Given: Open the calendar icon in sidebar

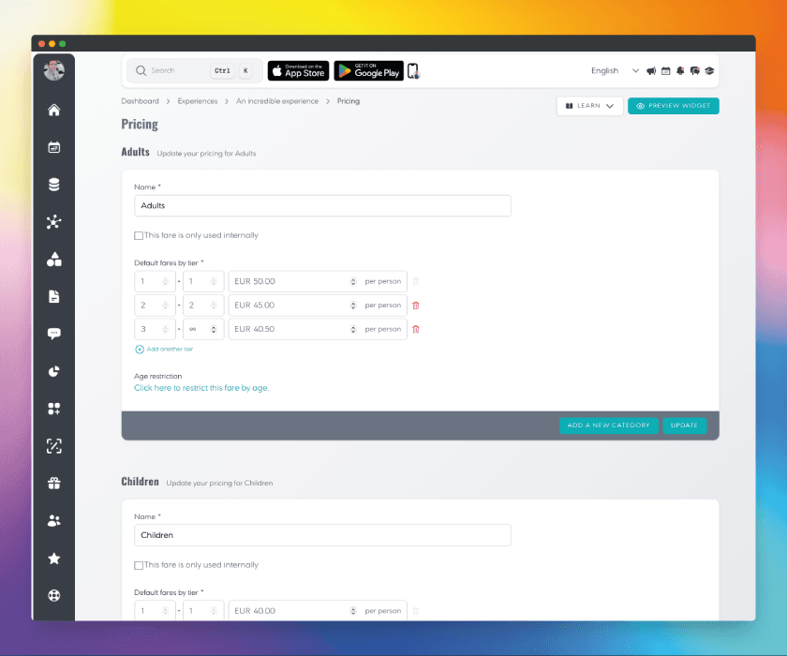Looking at the screenshot, I should 53,147.
